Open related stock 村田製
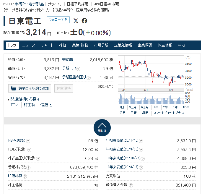Image resolution: width=202 pixels, height=196 pixels. tap(30, 105)
